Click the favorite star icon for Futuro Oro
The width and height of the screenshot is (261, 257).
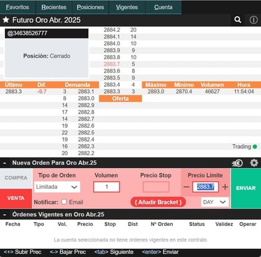[x=6, y=20]
